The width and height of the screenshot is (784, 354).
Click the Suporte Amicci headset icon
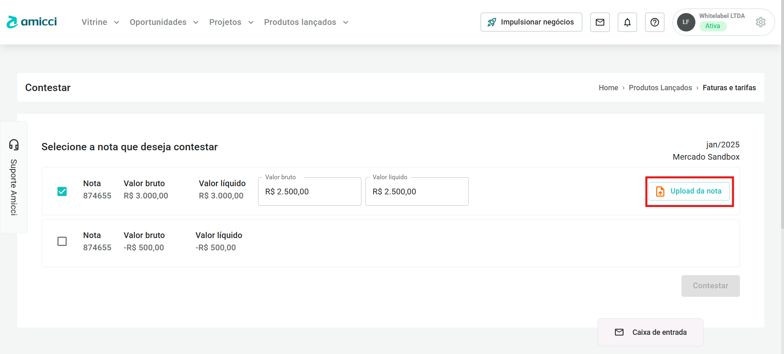(x=14, y=145)
